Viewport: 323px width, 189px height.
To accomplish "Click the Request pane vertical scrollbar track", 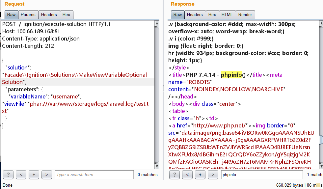I will [157, 95].
